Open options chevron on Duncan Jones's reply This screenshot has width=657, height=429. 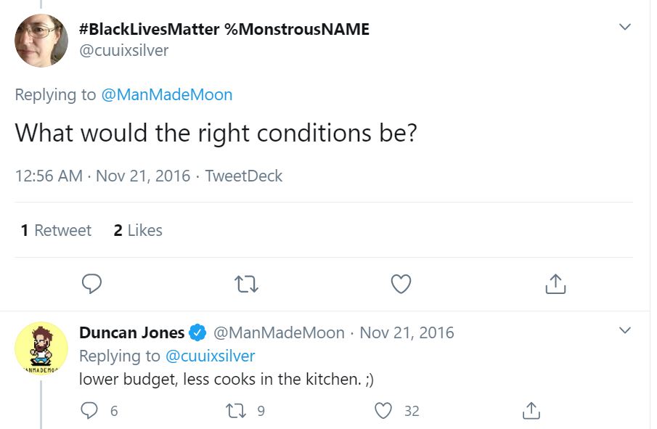pyautogui.click(x=624, y=331)
